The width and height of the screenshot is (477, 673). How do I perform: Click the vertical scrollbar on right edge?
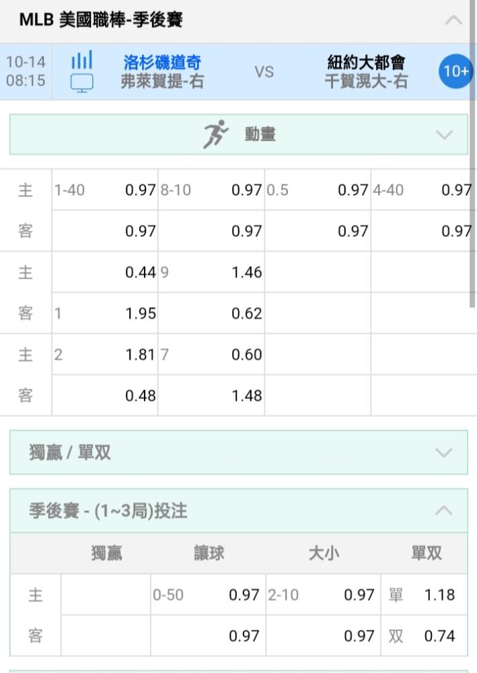coord(472,155)
